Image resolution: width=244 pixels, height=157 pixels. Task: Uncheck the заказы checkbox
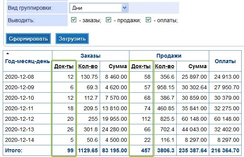point(74,20)
